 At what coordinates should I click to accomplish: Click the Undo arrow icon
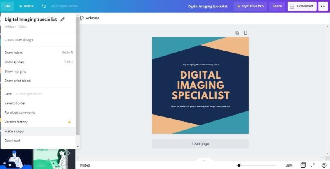coord(44,6)
